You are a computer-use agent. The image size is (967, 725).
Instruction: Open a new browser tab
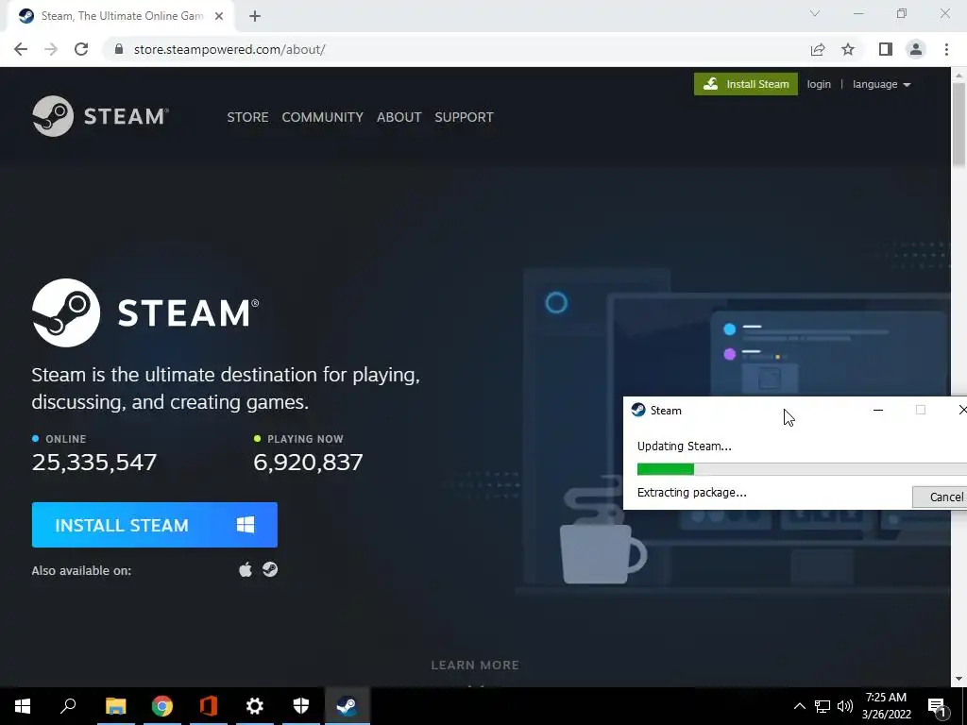[255, 17]
